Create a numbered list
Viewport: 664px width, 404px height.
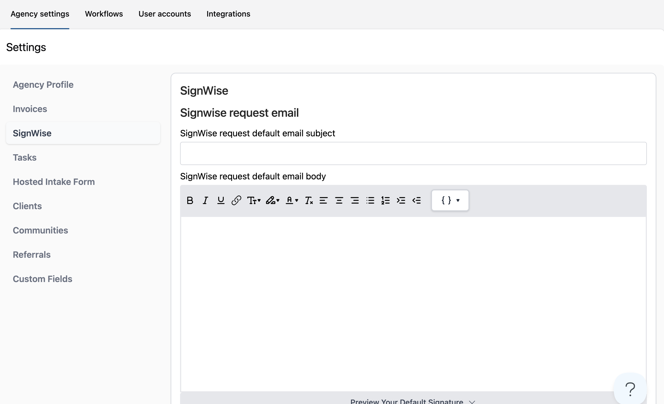(385, 200)
